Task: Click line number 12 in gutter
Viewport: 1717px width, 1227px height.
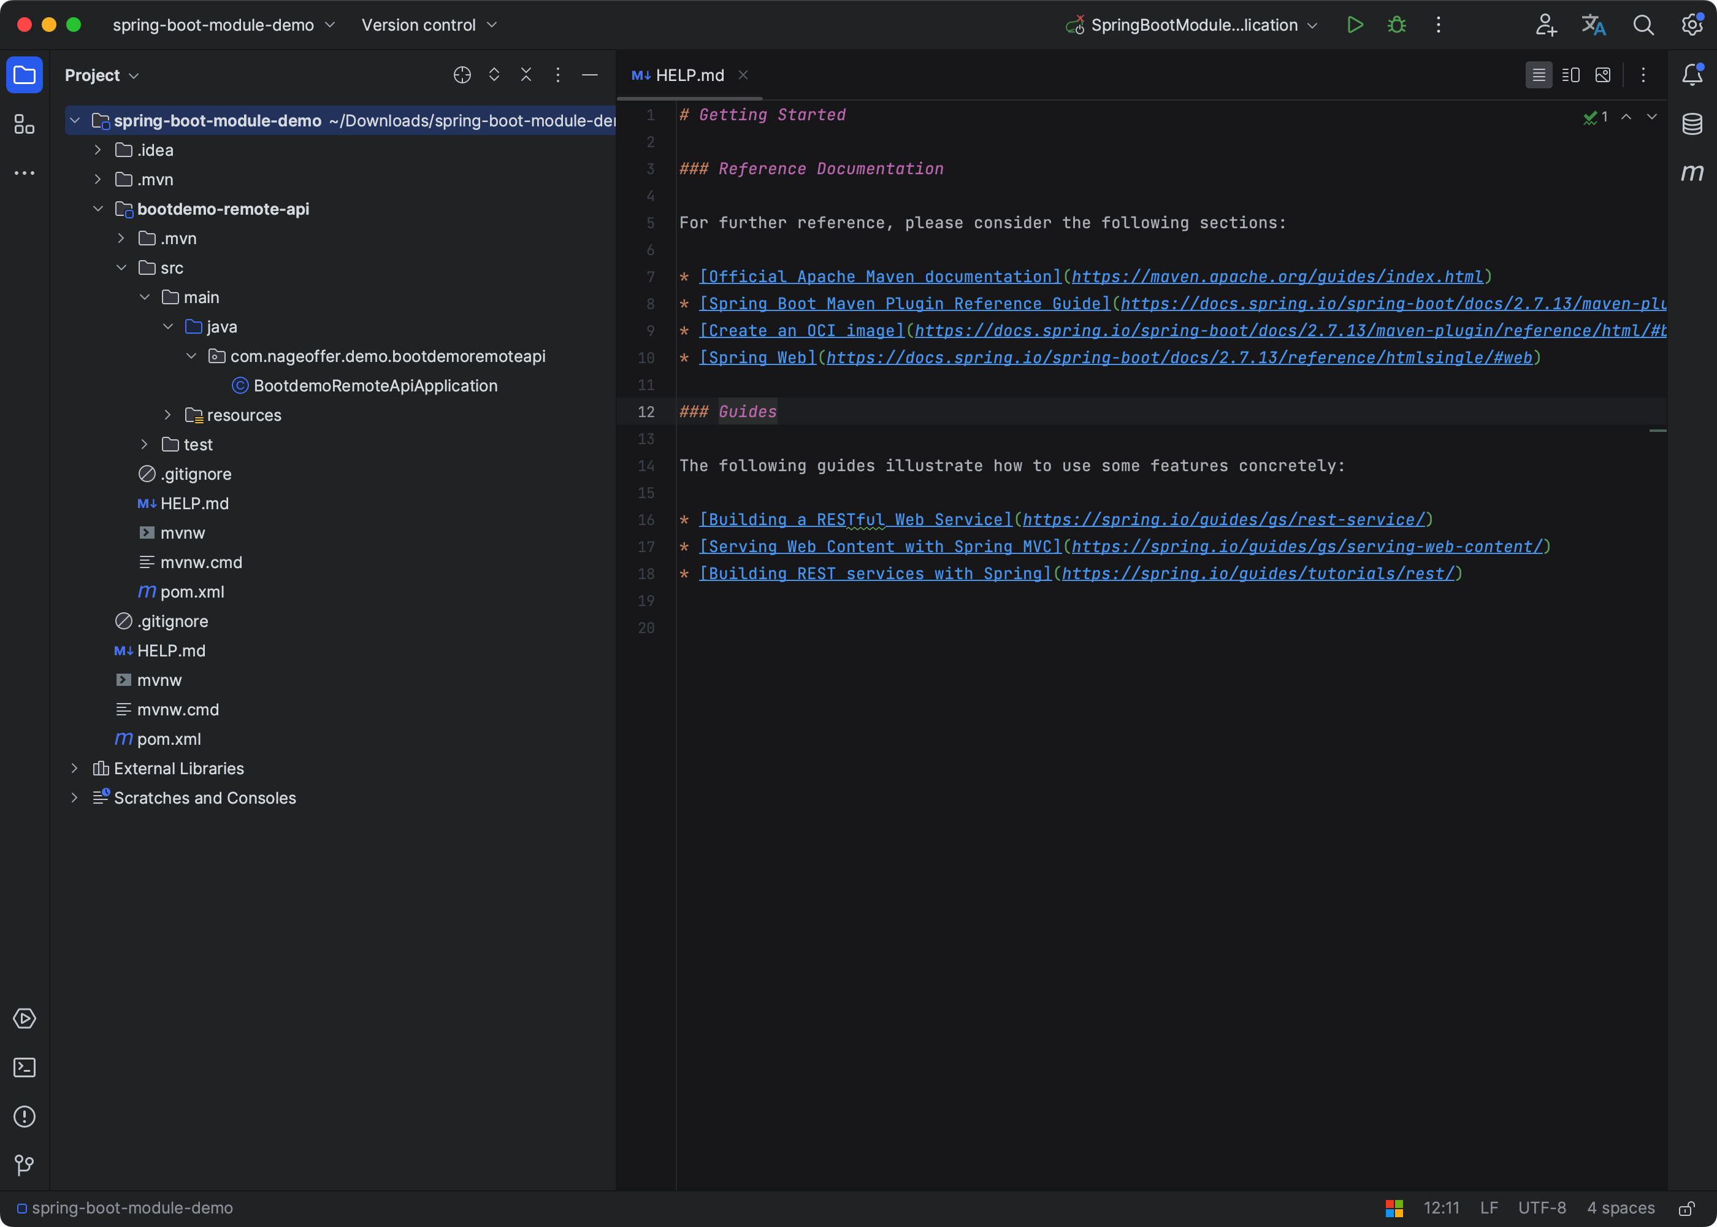Action: coord(646,412)
